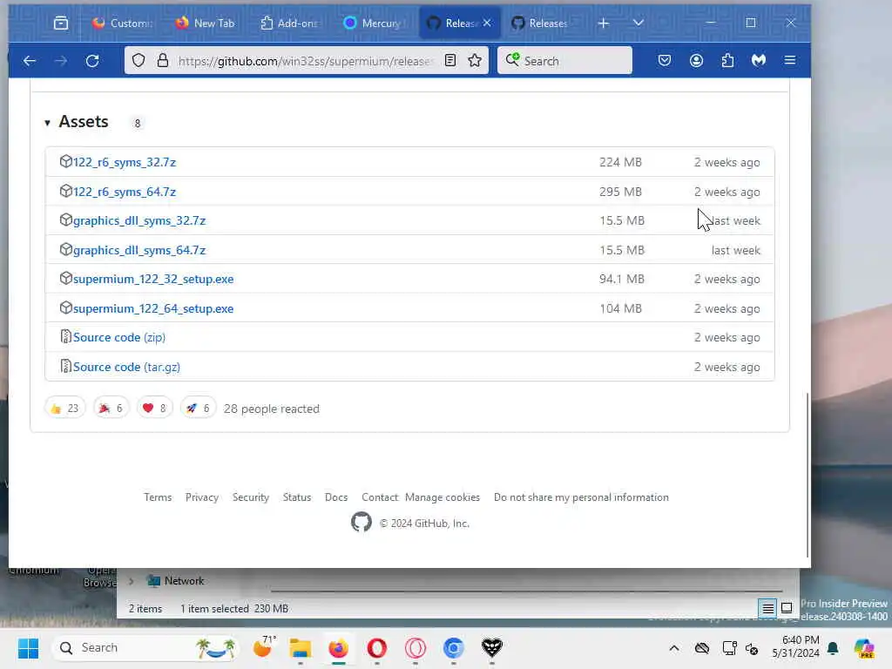This screenshot has height=669, width=892.
Task: Click the GitHub URL address bar
Action: [306, 61]
